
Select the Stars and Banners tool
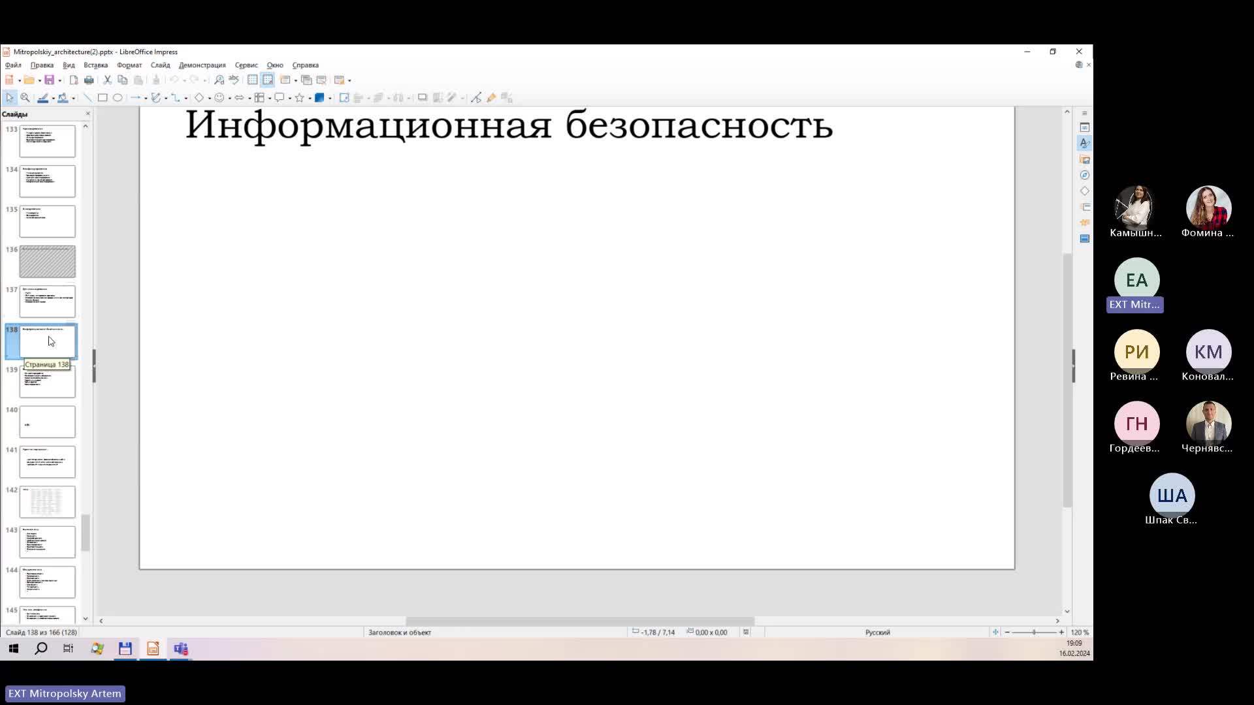(x=300, y=98)
